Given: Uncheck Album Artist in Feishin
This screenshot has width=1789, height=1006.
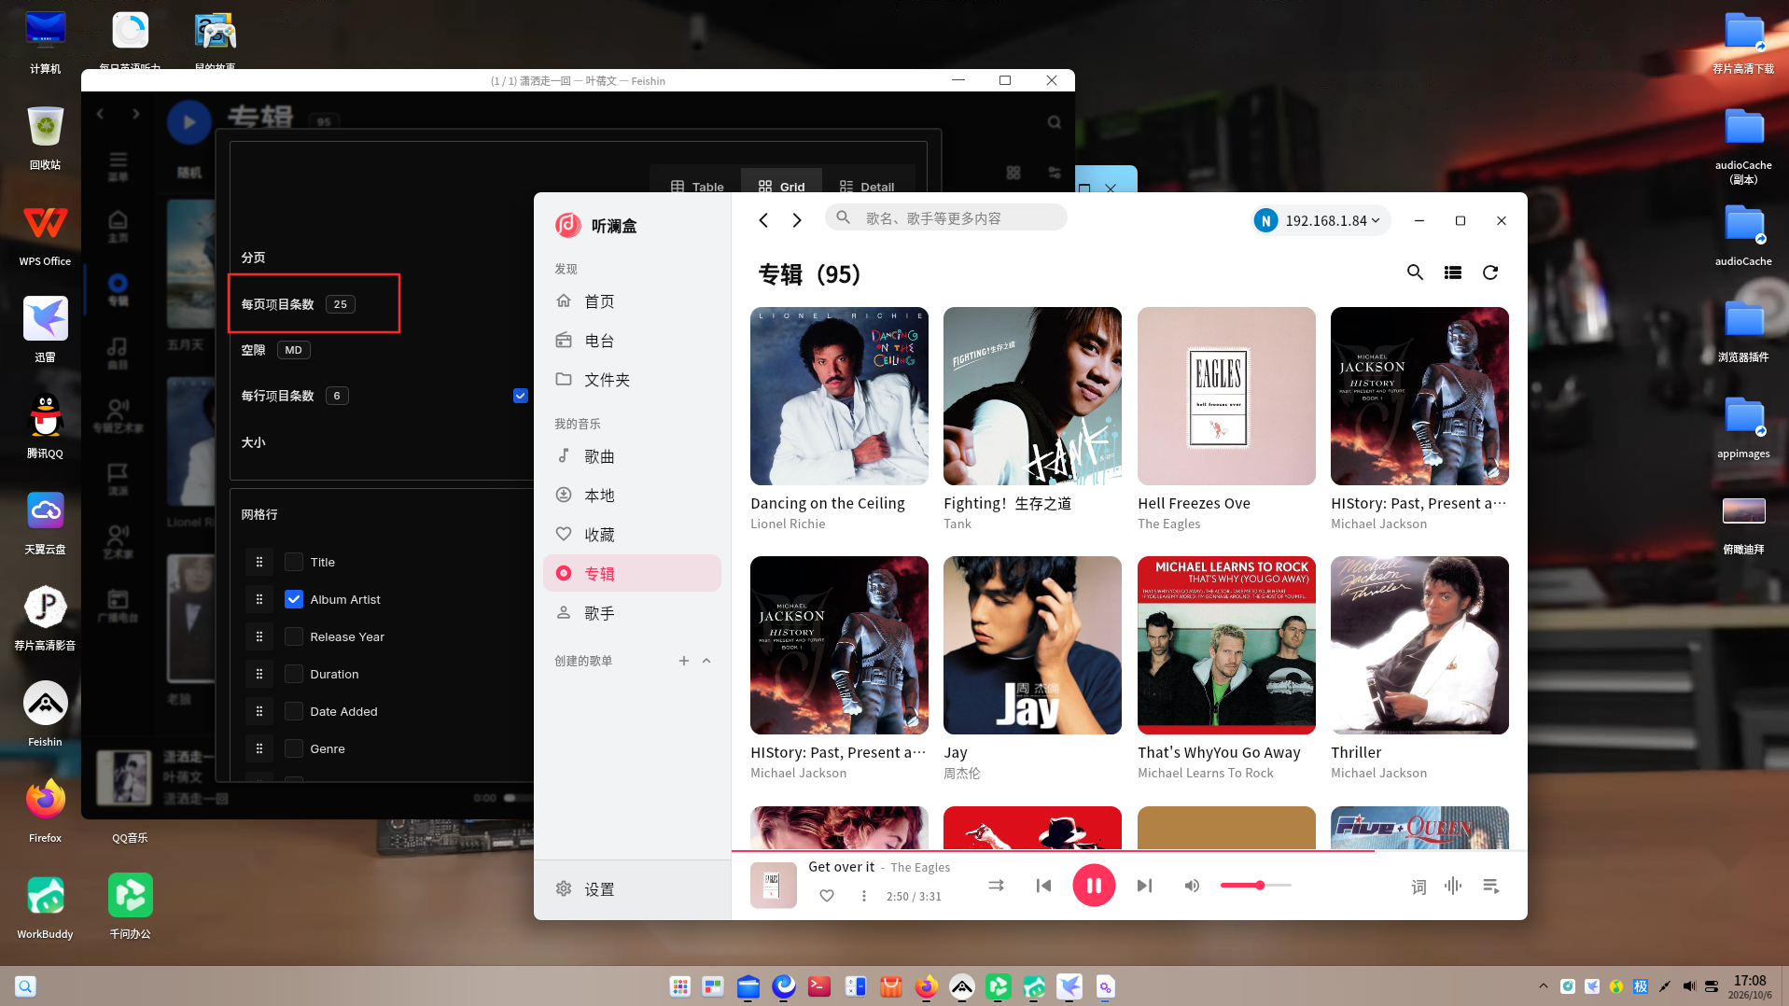Looking at the screenshot, I should pos(294,599).
